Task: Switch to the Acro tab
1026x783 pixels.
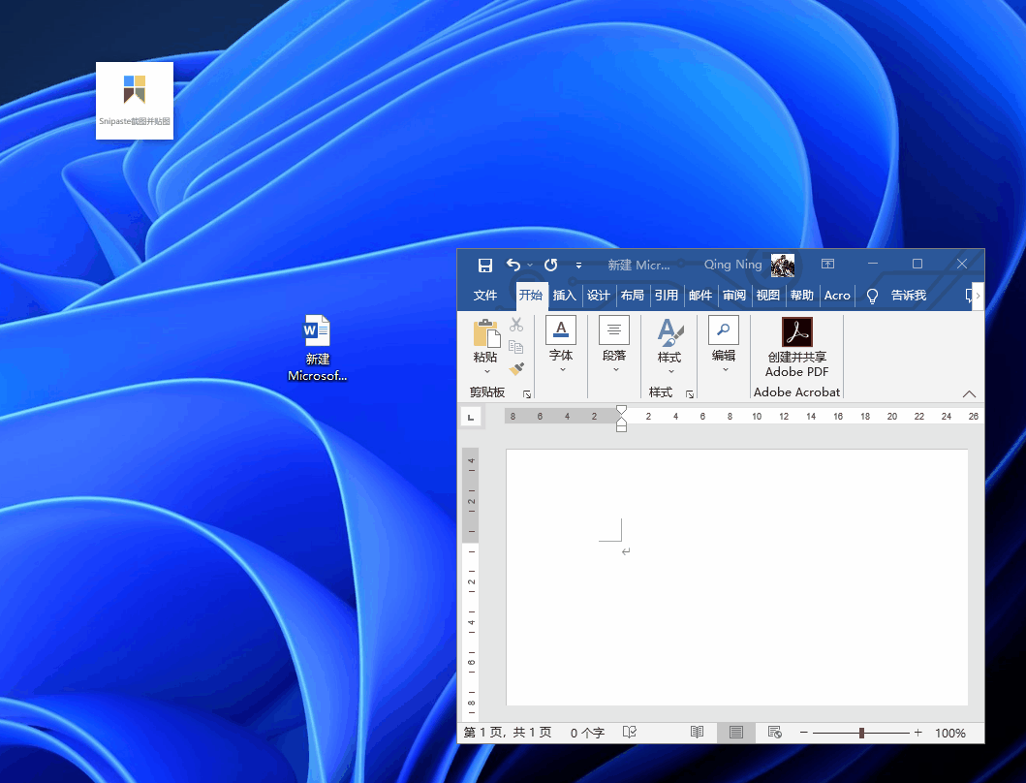Action: [x=837, y=296]
